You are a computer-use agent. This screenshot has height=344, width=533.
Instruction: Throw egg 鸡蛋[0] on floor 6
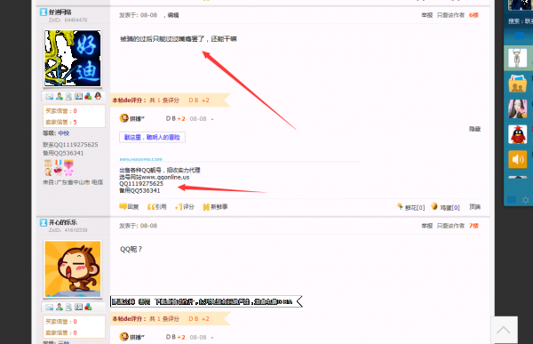click(x=445, y=207)
